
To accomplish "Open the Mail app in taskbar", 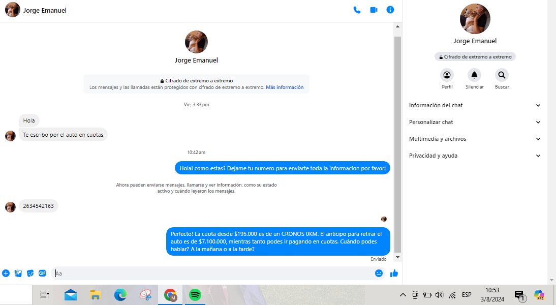I will tap(71, 295).
